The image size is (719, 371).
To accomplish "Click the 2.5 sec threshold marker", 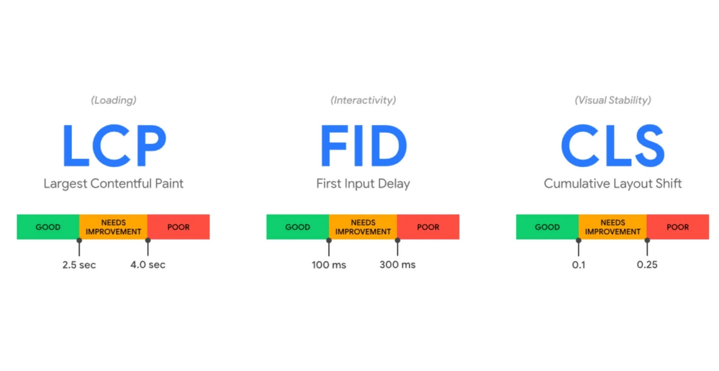I will point(79,247).
